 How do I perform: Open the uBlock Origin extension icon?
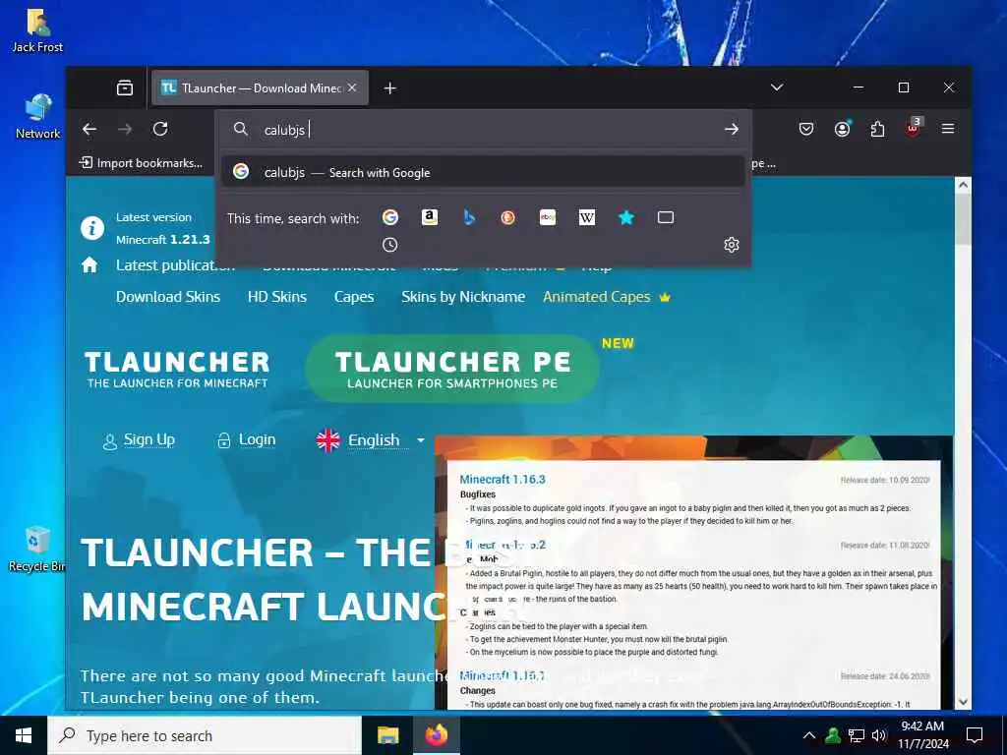(x=913, y=128)
